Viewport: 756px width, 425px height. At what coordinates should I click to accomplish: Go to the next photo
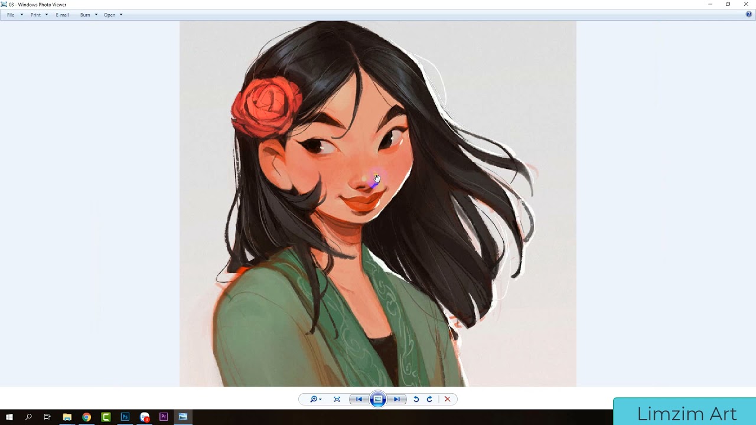click(x=397, y=400)
